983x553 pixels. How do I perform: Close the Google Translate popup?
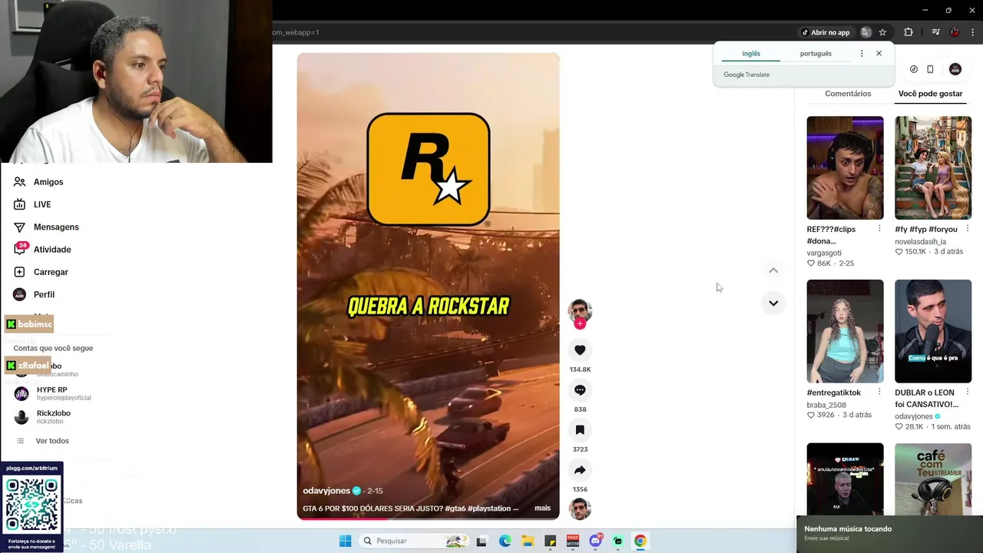point(879,54)
